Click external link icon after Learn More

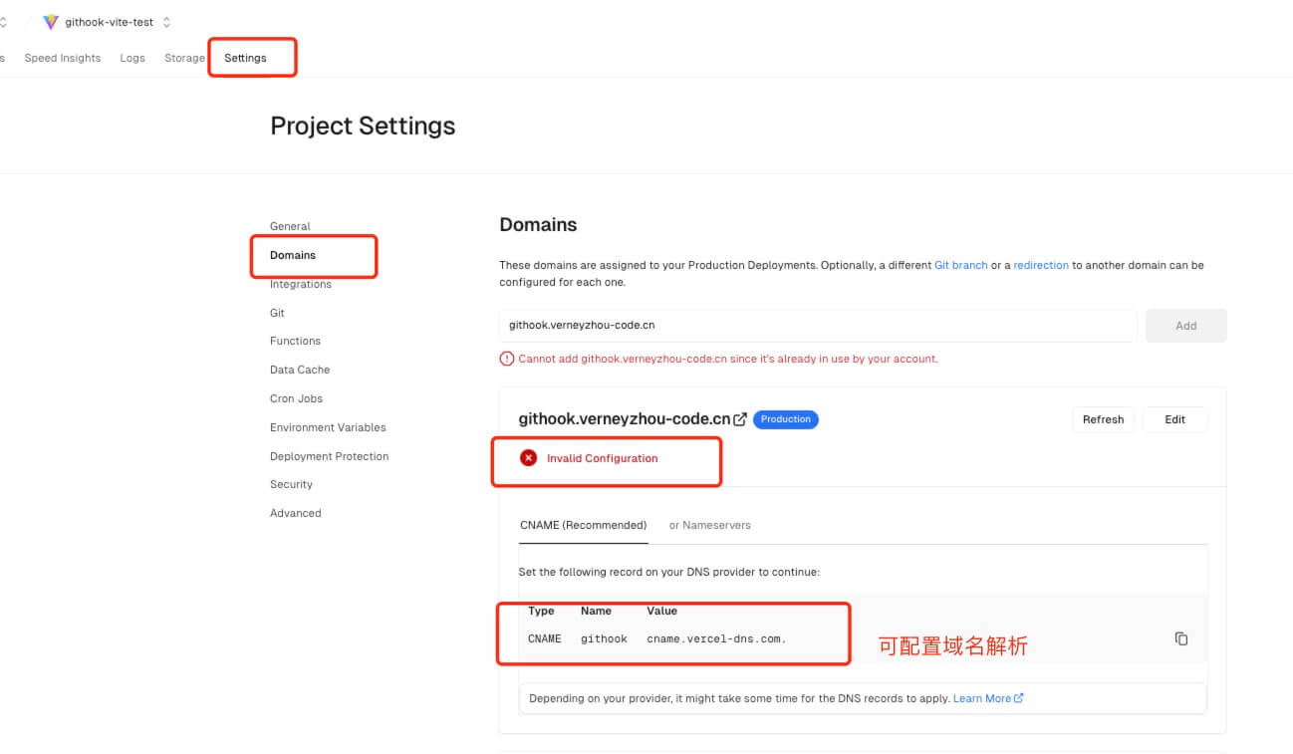click(1019, 698)
